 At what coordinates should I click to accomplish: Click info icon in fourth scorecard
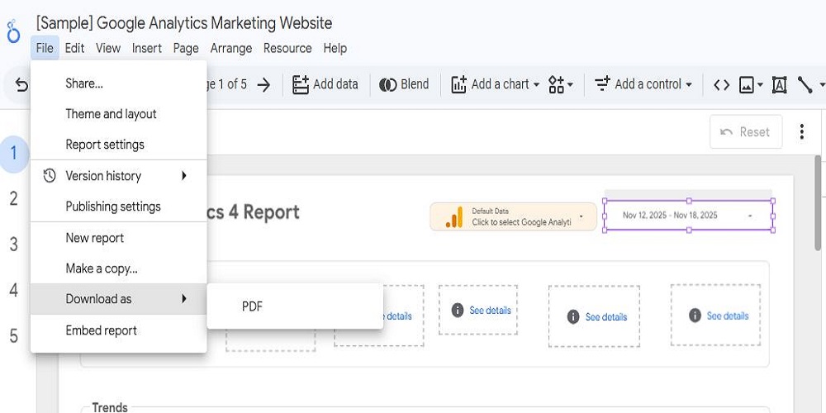pos(573,316)
